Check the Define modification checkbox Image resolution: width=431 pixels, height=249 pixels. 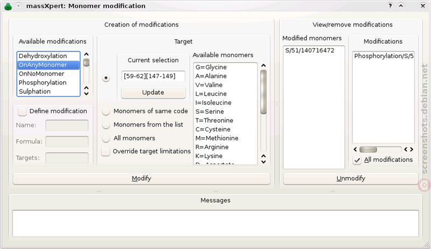[x=22, y=112]
